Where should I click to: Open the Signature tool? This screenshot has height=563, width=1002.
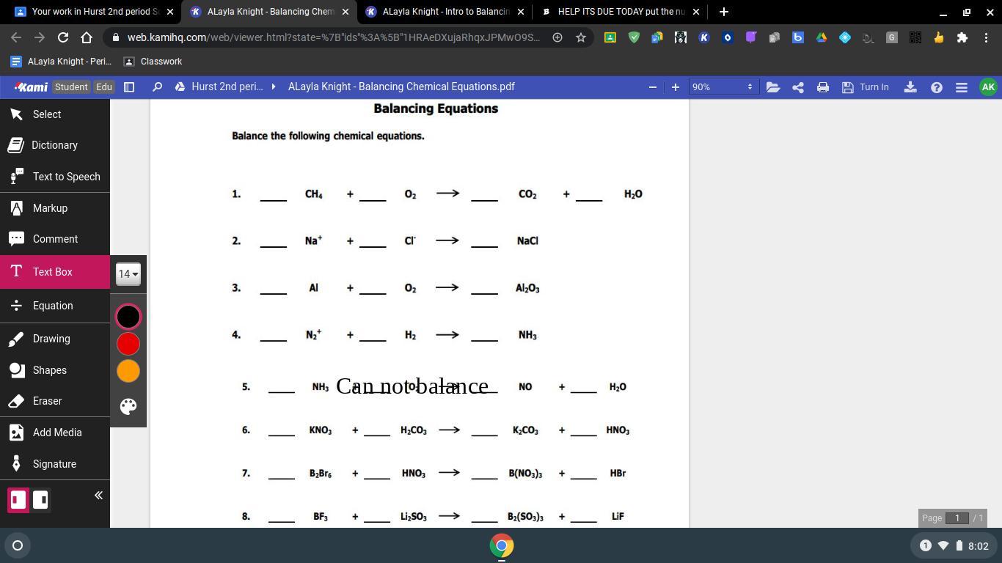click(x=55, y=464)
